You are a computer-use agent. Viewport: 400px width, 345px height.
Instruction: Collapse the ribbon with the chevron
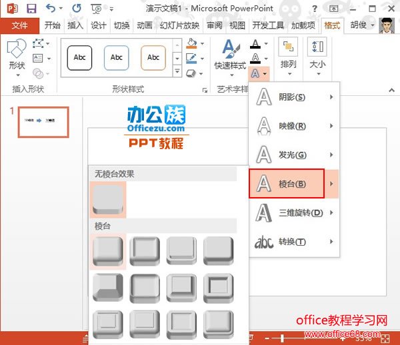click(x=391, y=90)
